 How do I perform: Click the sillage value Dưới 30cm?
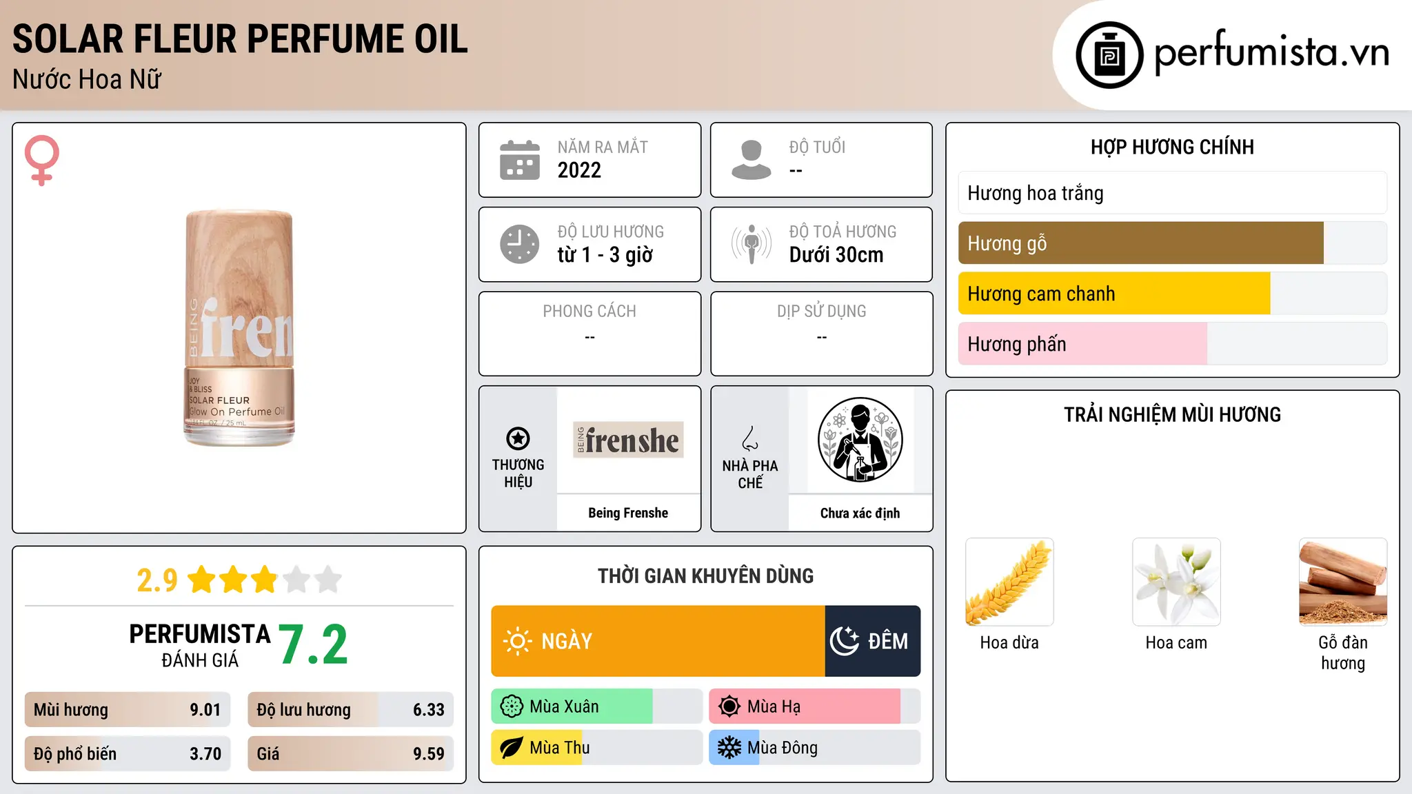coord(836,255)
